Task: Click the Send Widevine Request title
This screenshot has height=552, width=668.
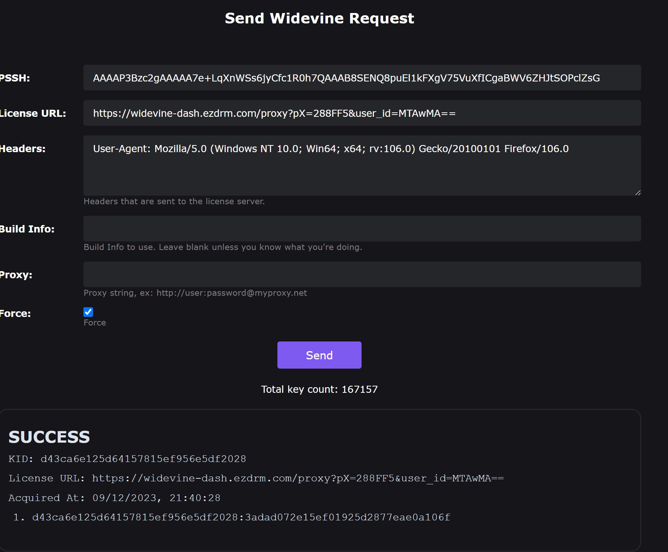Action: point(319,18)
